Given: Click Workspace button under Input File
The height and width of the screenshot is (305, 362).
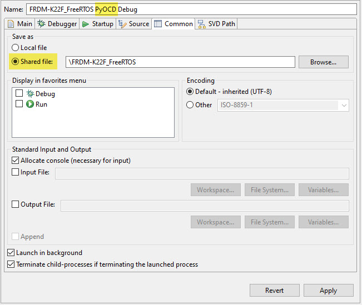Looking at the screenshot, I should (x=216, y=190).
